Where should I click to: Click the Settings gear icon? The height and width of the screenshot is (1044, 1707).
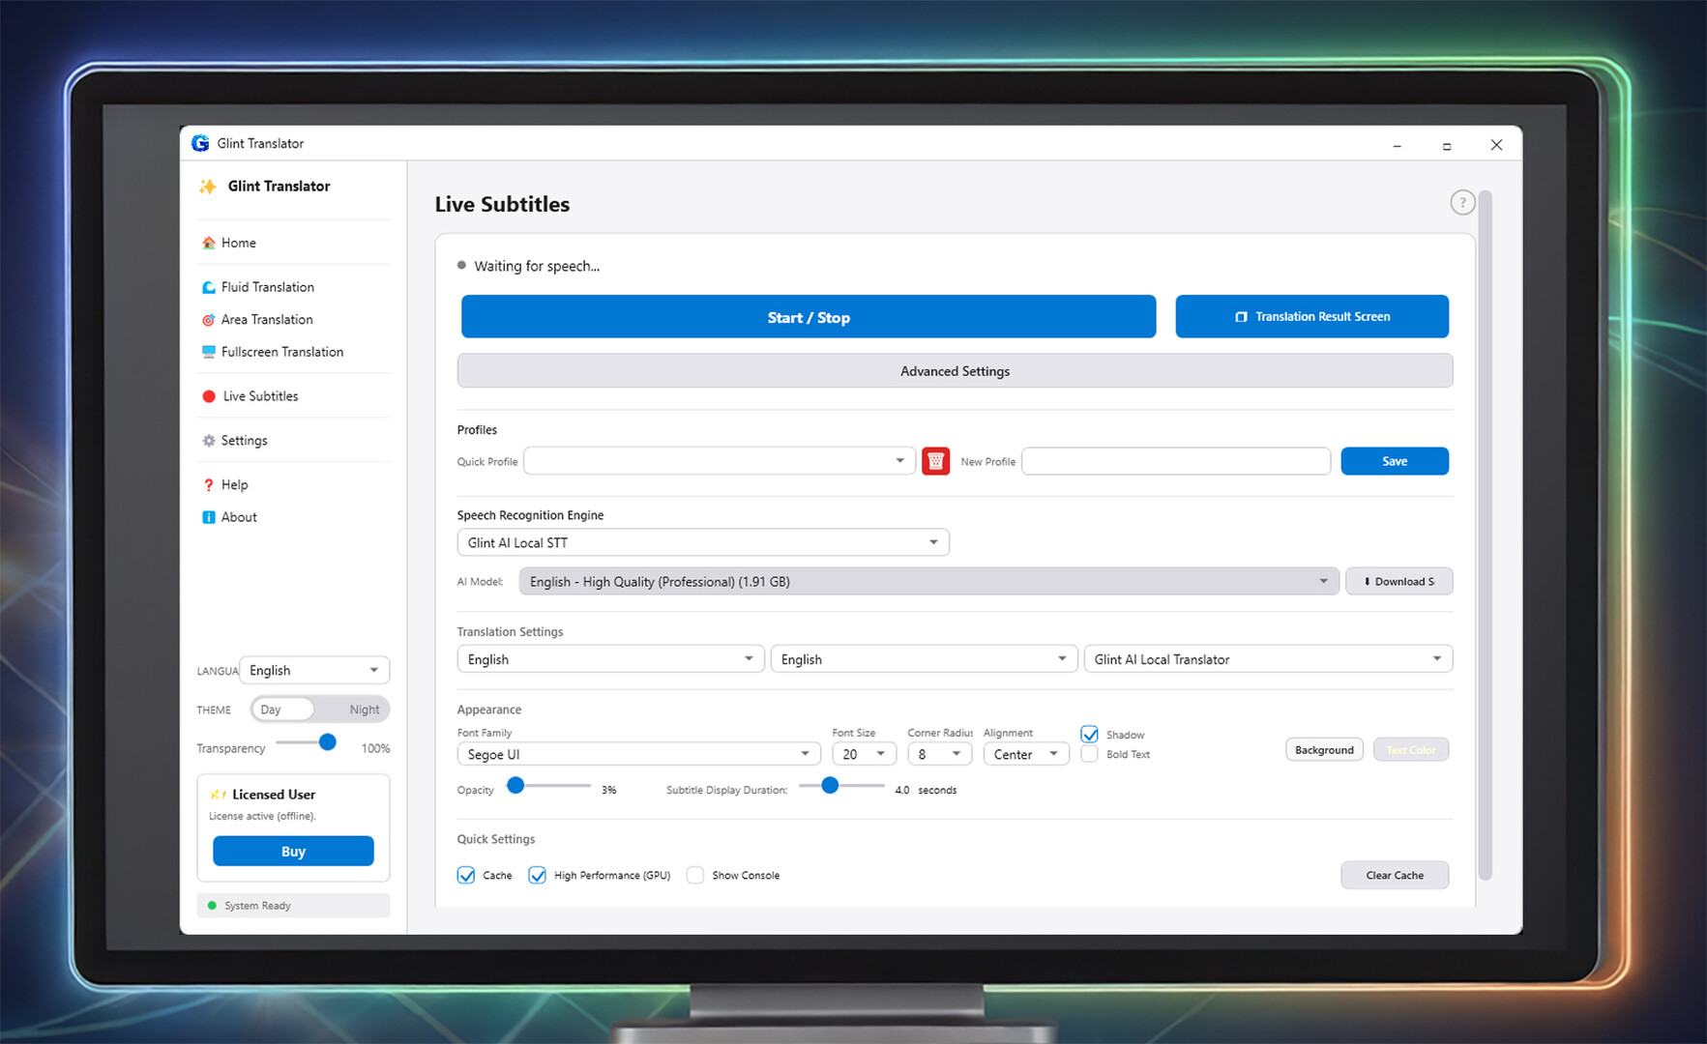pos(208,441)
